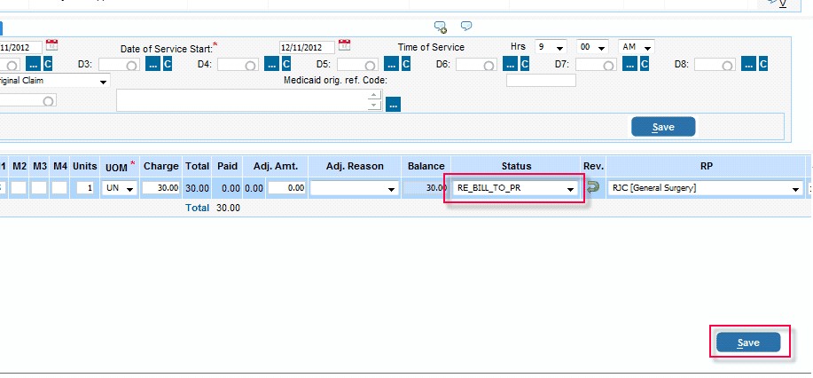Click the add-comment icon with plus sign

(440, 26)
